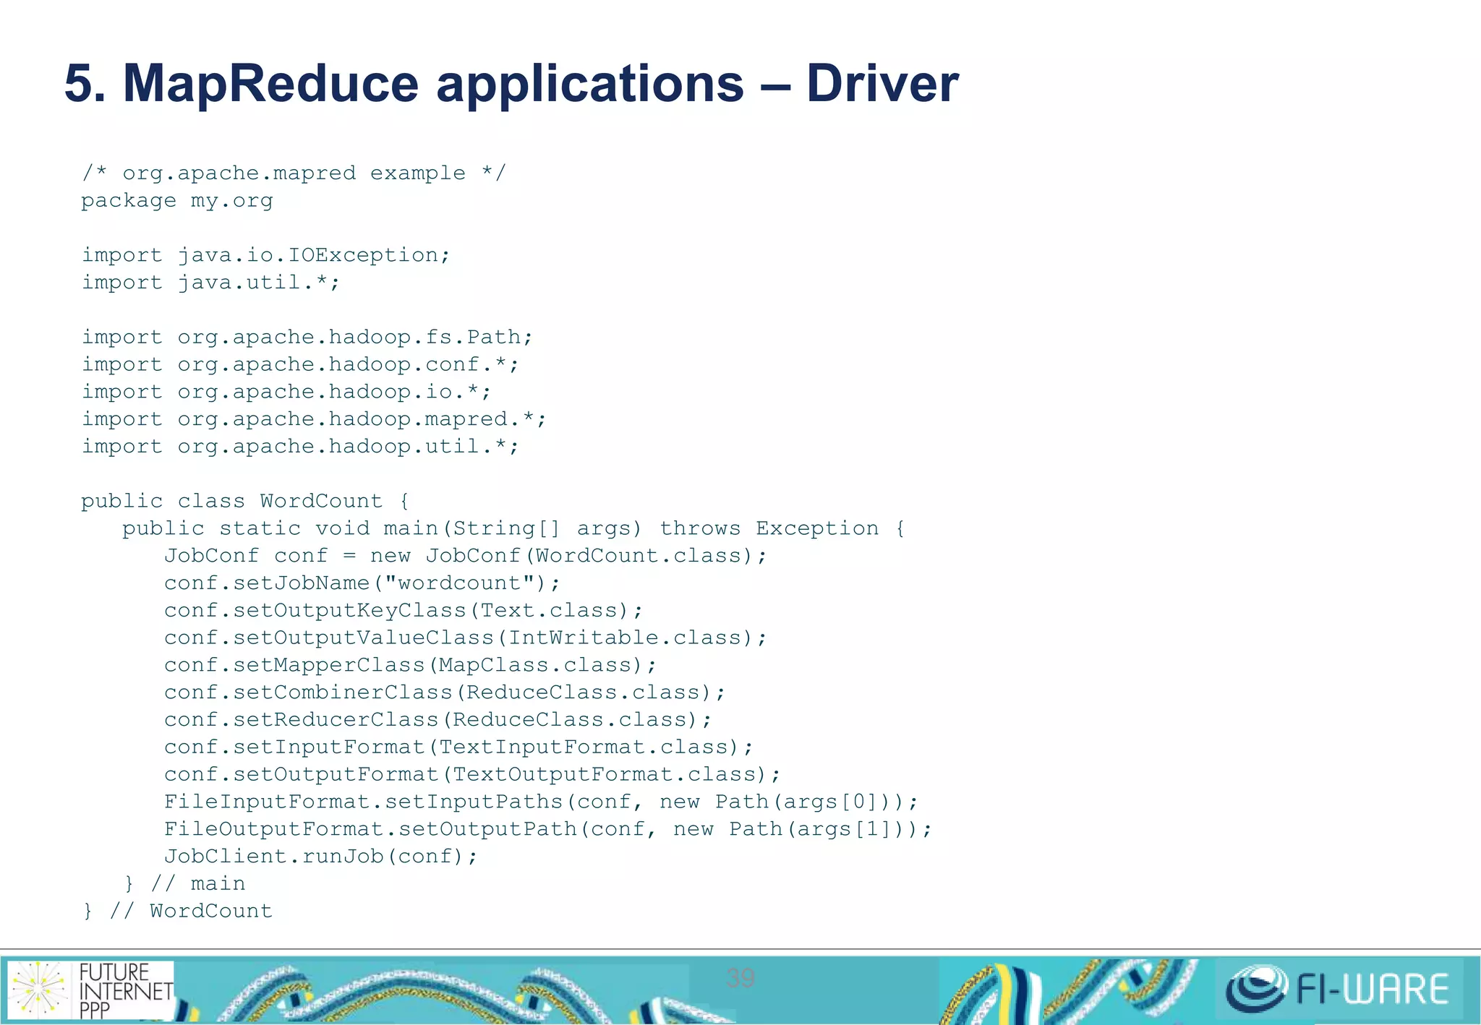
Task: Click the Future Internet PPP logo
Action: pos(91,990)
